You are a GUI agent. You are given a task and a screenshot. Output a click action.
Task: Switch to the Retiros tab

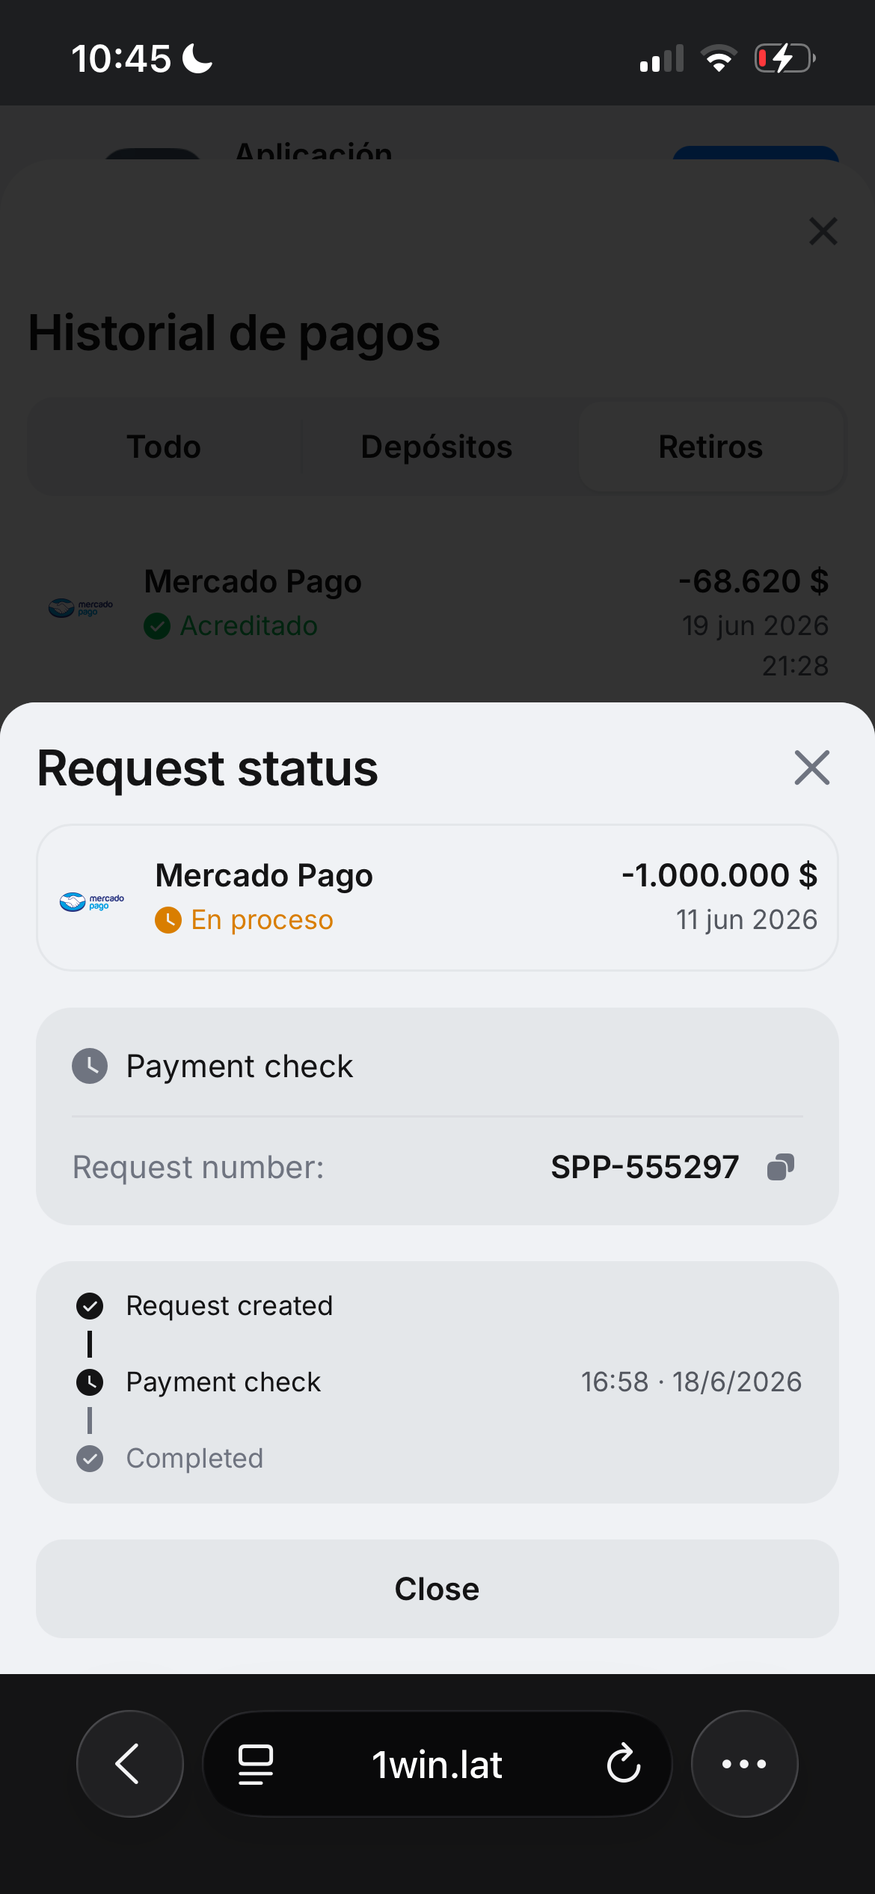[x=710, y=447]
